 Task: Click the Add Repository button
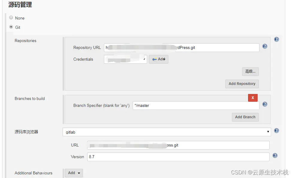coord(242,84)
